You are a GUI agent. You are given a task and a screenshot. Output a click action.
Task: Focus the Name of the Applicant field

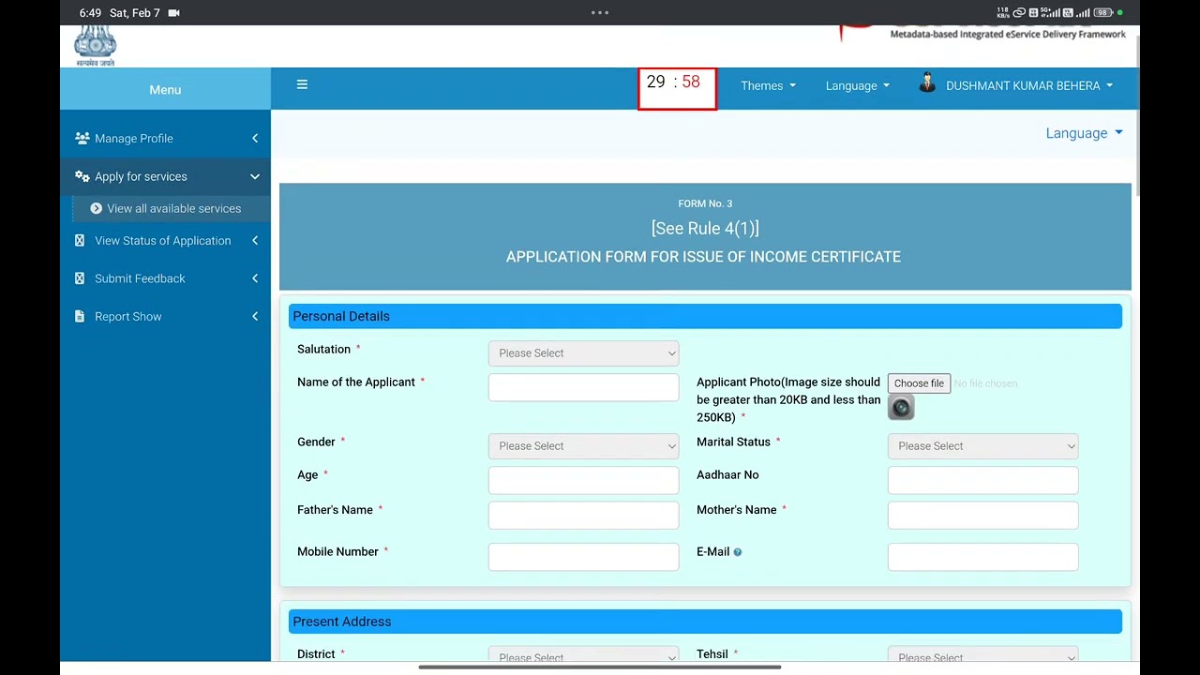[x=583, y=387]
